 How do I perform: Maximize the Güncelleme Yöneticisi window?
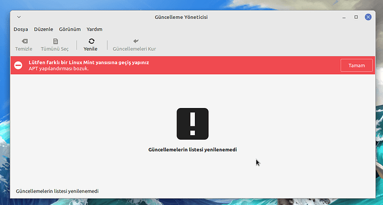tap(356, 17)
